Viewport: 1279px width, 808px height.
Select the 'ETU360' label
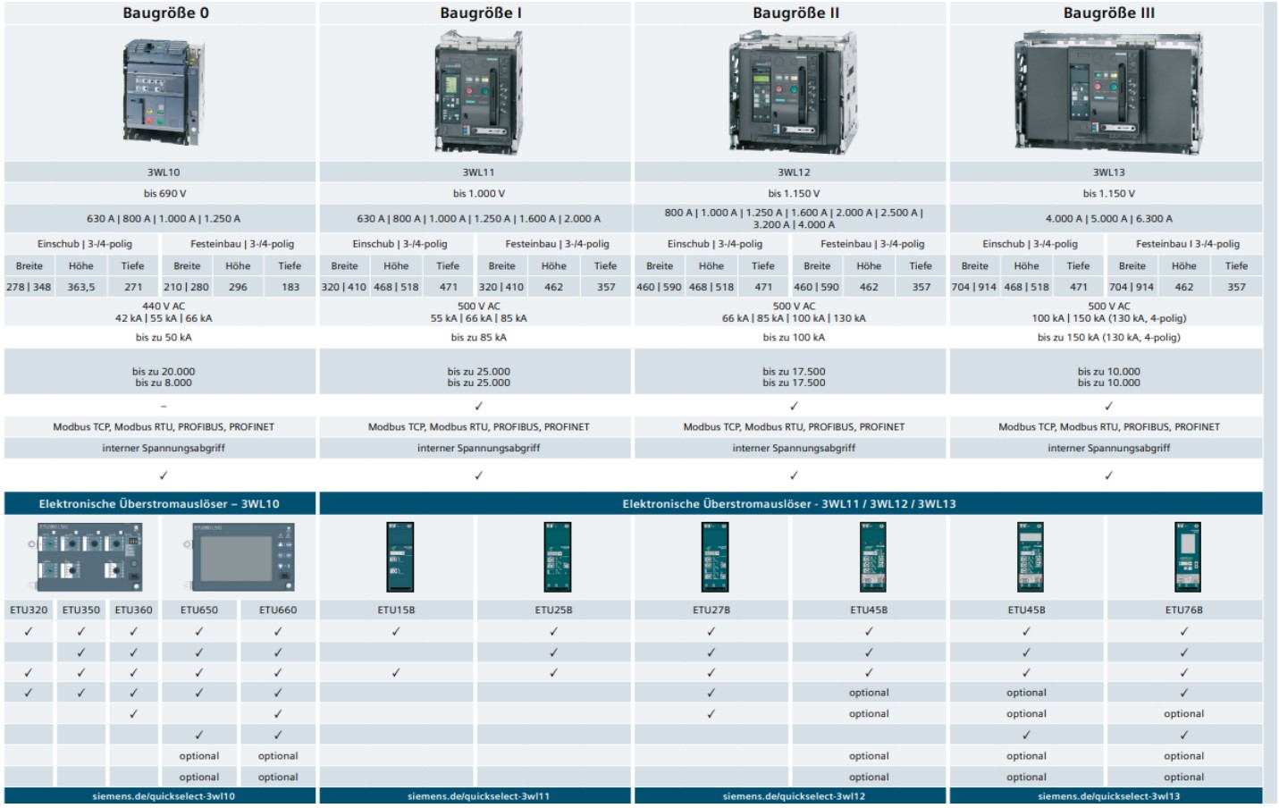coord(133,610)
